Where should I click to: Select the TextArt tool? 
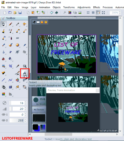tap(25, 73)
